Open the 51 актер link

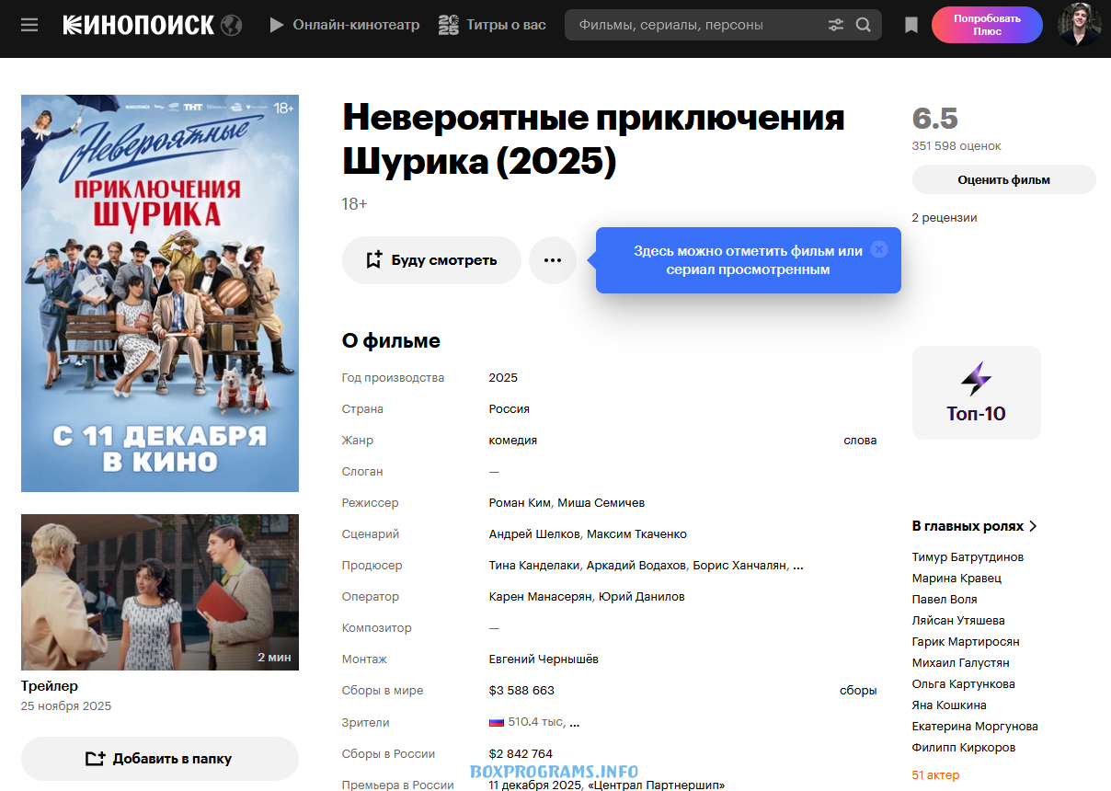tap(935, 775)
